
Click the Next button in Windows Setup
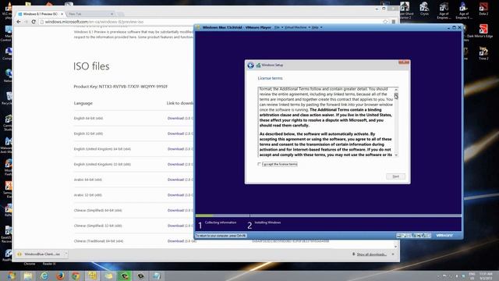(x=395, y=176)
